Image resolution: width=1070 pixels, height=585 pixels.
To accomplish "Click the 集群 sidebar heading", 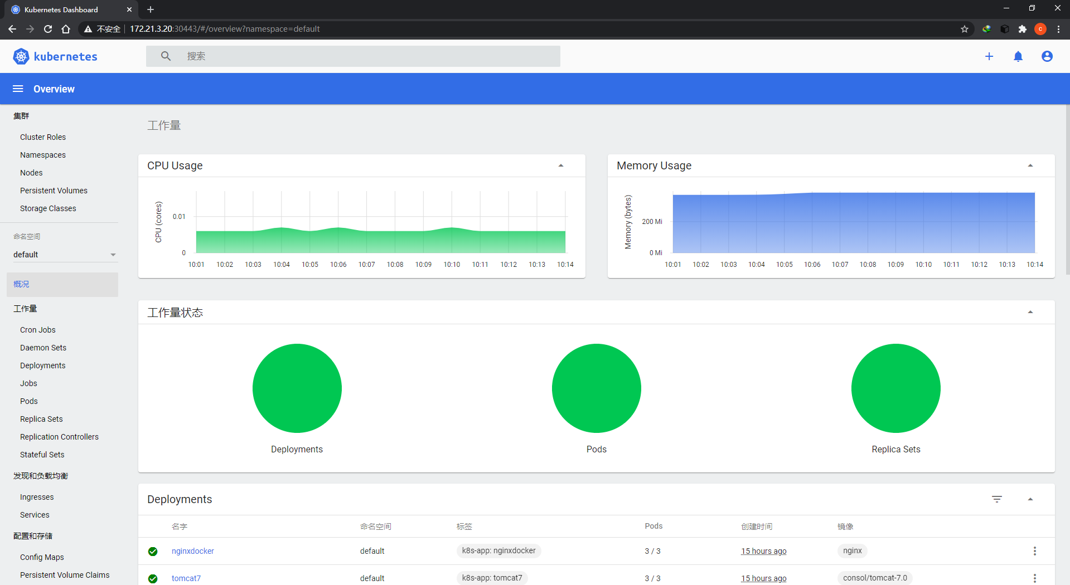I will (x=21, y=116).
